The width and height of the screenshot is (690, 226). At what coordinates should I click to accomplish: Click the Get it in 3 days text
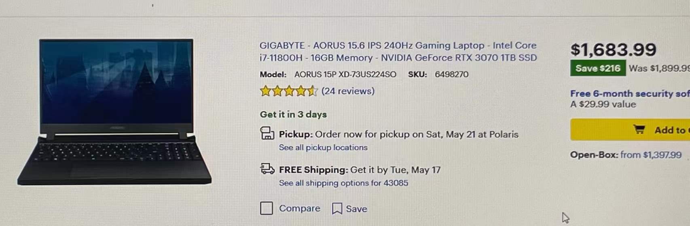coord(293,114)
